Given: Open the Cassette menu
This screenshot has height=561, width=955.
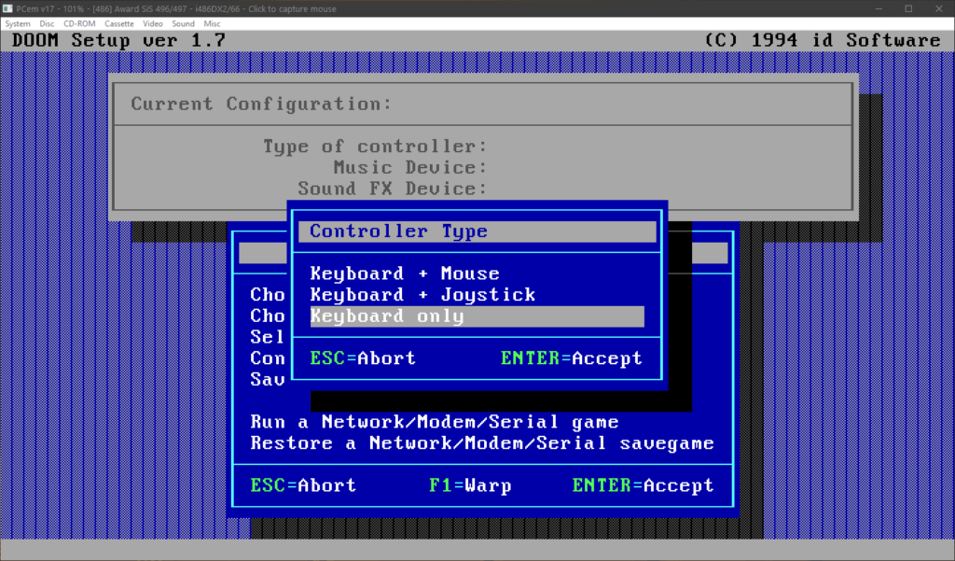Looking at the screenshot, I should [x=119, y=23].
